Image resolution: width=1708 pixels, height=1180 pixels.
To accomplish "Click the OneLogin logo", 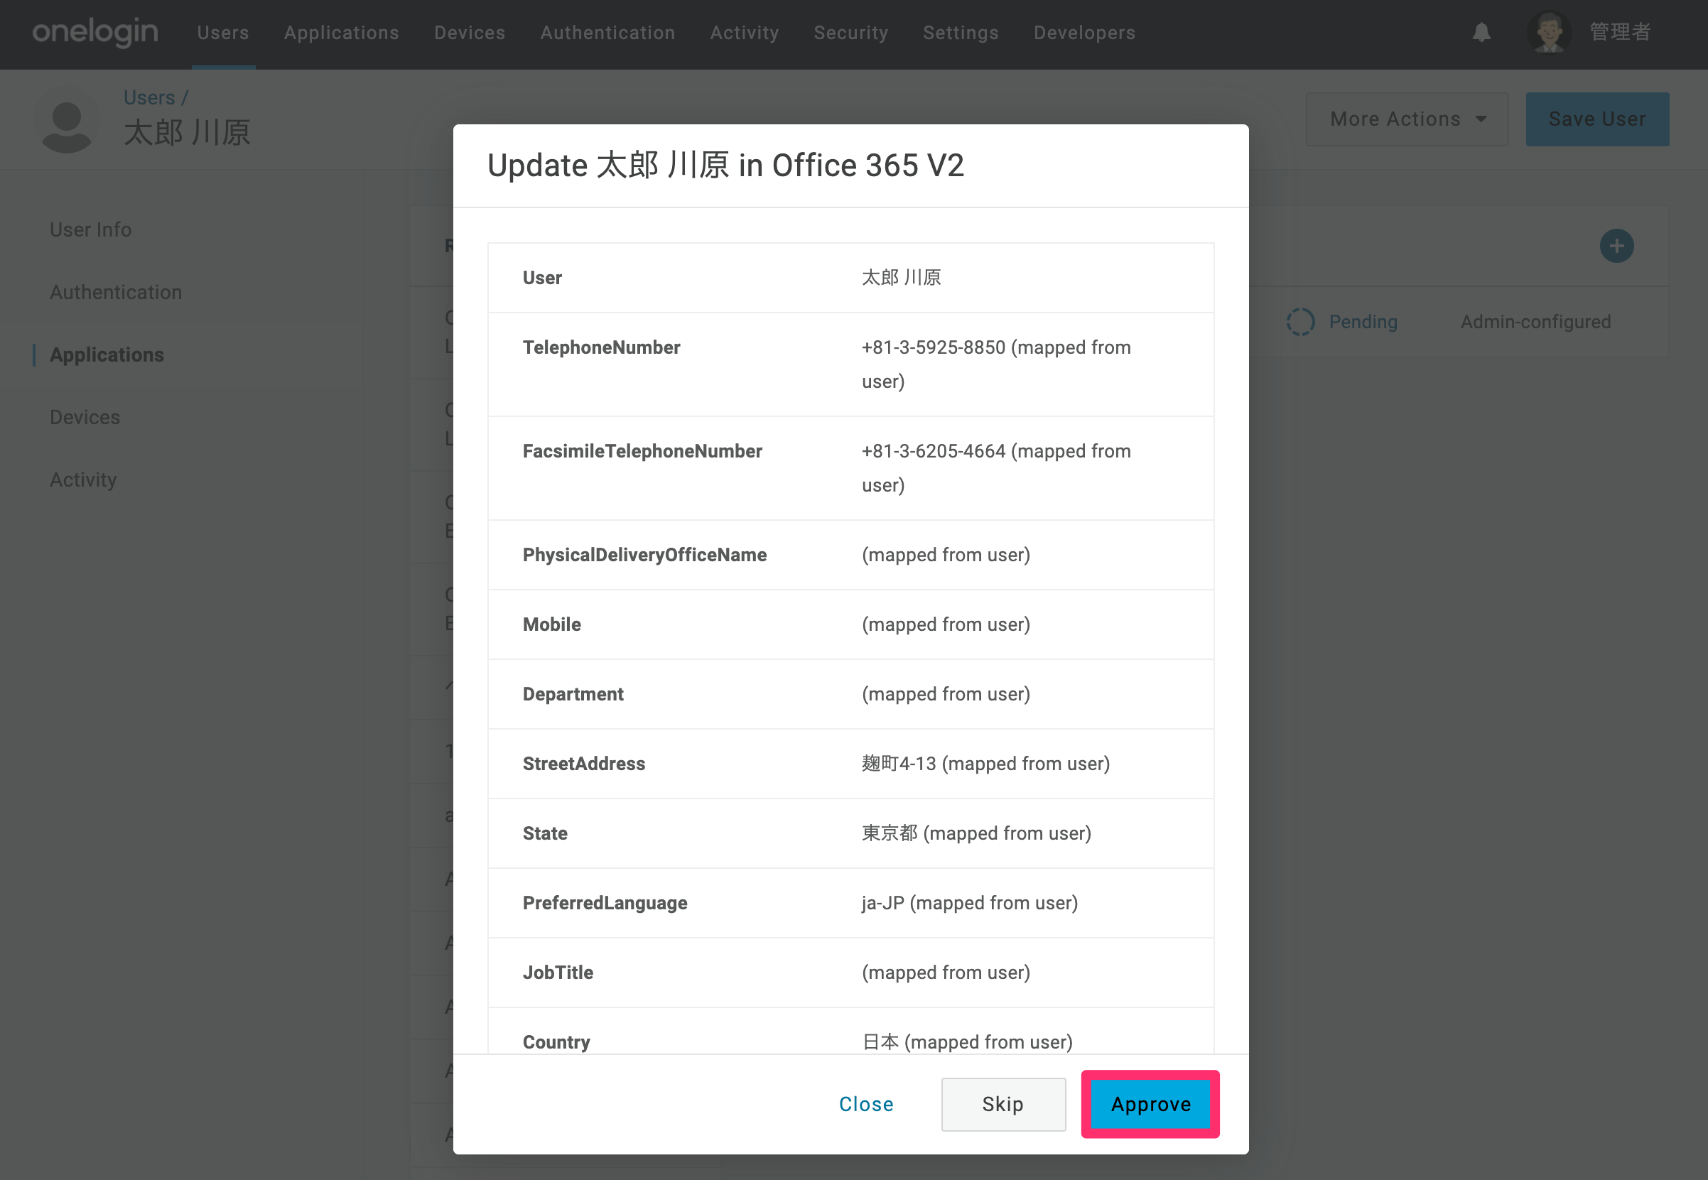I will [94, 33].
